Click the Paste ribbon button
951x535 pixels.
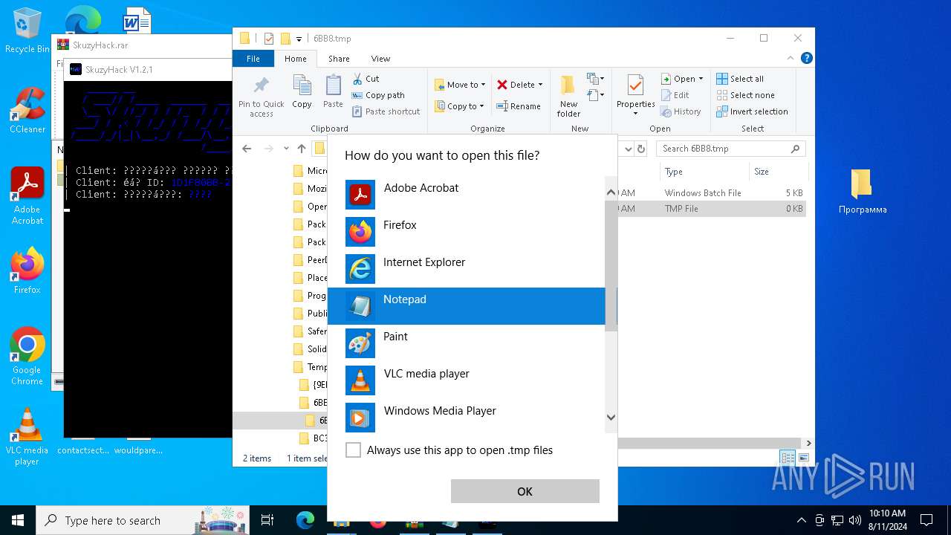pos(333,92)
